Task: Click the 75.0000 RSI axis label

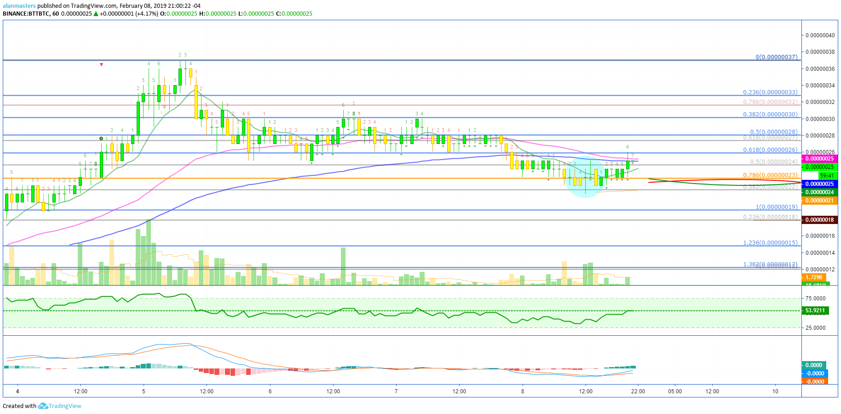Action: 815,299
